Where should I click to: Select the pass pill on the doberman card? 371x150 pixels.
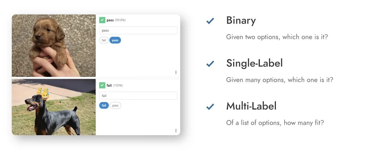[115, 105]
